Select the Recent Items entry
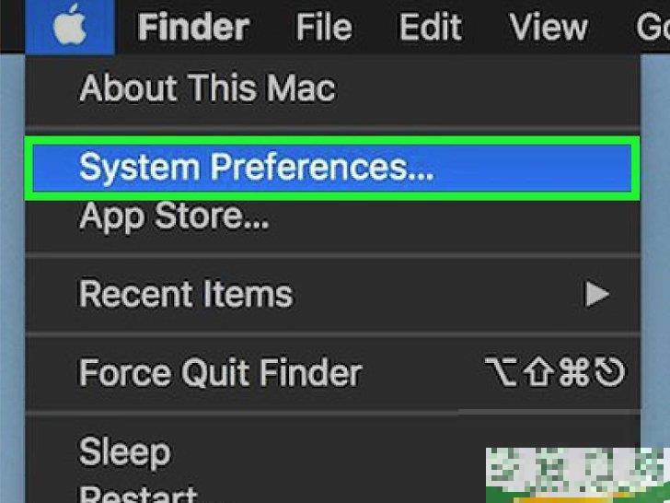 186,295
